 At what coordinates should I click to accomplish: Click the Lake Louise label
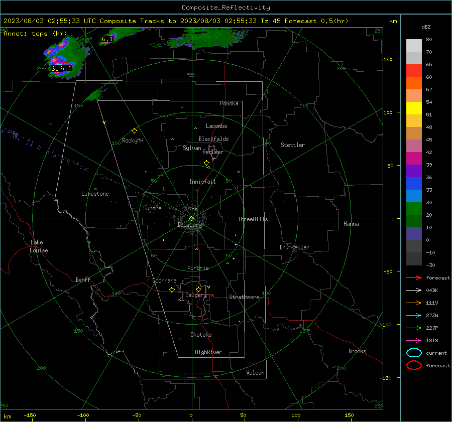39,246
